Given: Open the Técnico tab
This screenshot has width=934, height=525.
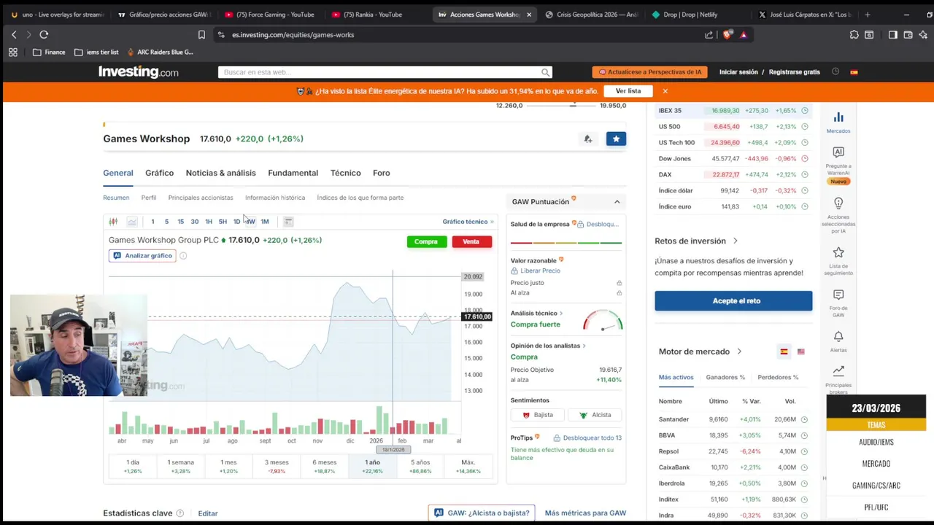Looking at the screenshot, I should tap(345, 173).
